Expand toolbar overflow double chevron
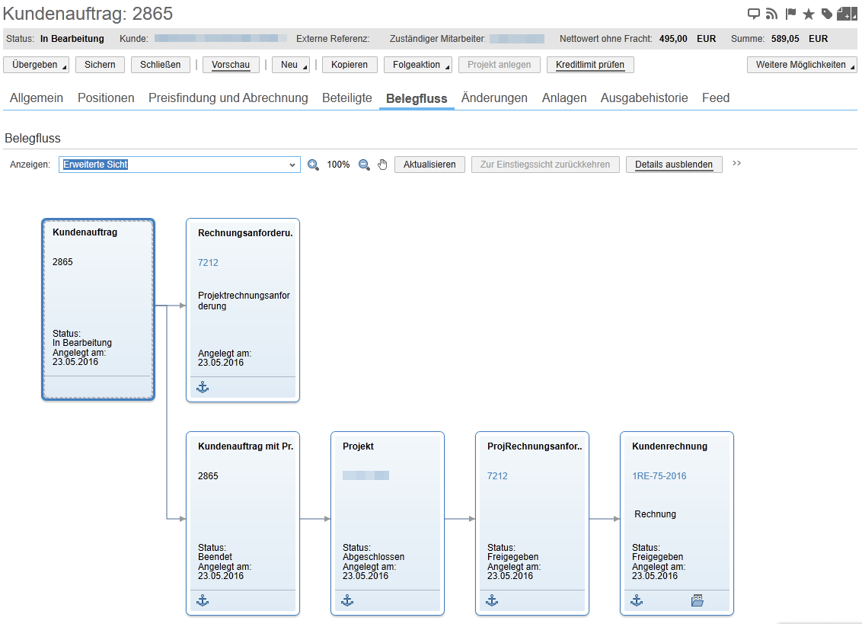Viewport: 862px width, 624px height. click(x=736, y=163)
